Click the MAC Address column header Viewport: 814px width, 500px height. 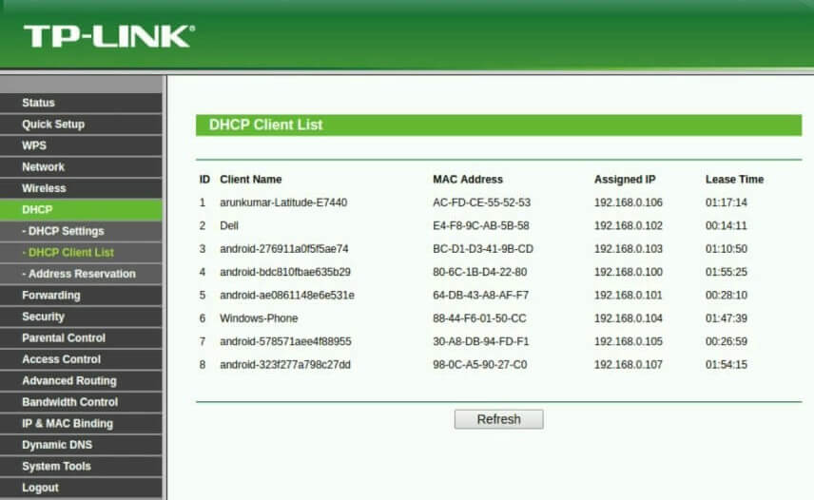(x=468, y=180)
